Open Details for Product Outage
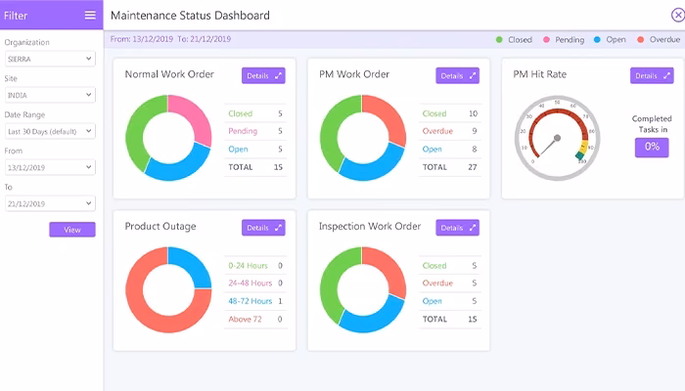This screenshot has width=685, height=391. tap(263, 228)
